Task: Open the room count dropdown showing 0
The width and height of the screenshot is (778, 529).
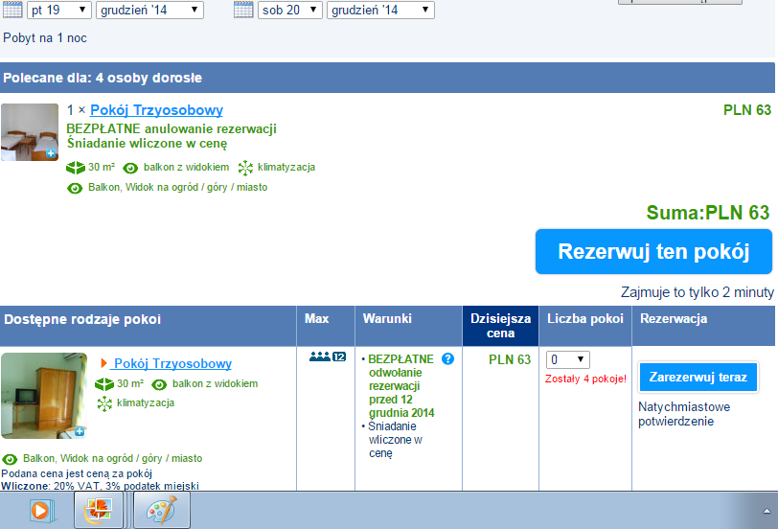Action: (x=568, y=359)
